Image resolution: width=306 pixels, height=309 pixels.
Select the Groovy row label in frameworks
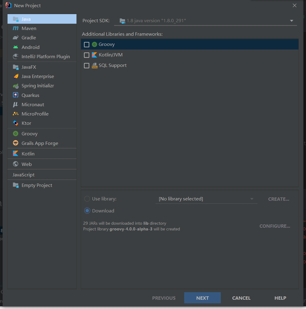[x=106, y=44]
